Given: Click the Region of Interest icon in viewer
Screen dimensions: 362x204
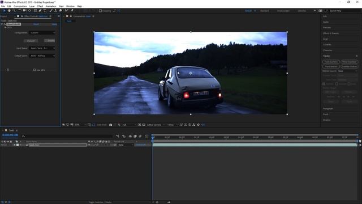Looking at the screenshot, I should tap(140, 125).
